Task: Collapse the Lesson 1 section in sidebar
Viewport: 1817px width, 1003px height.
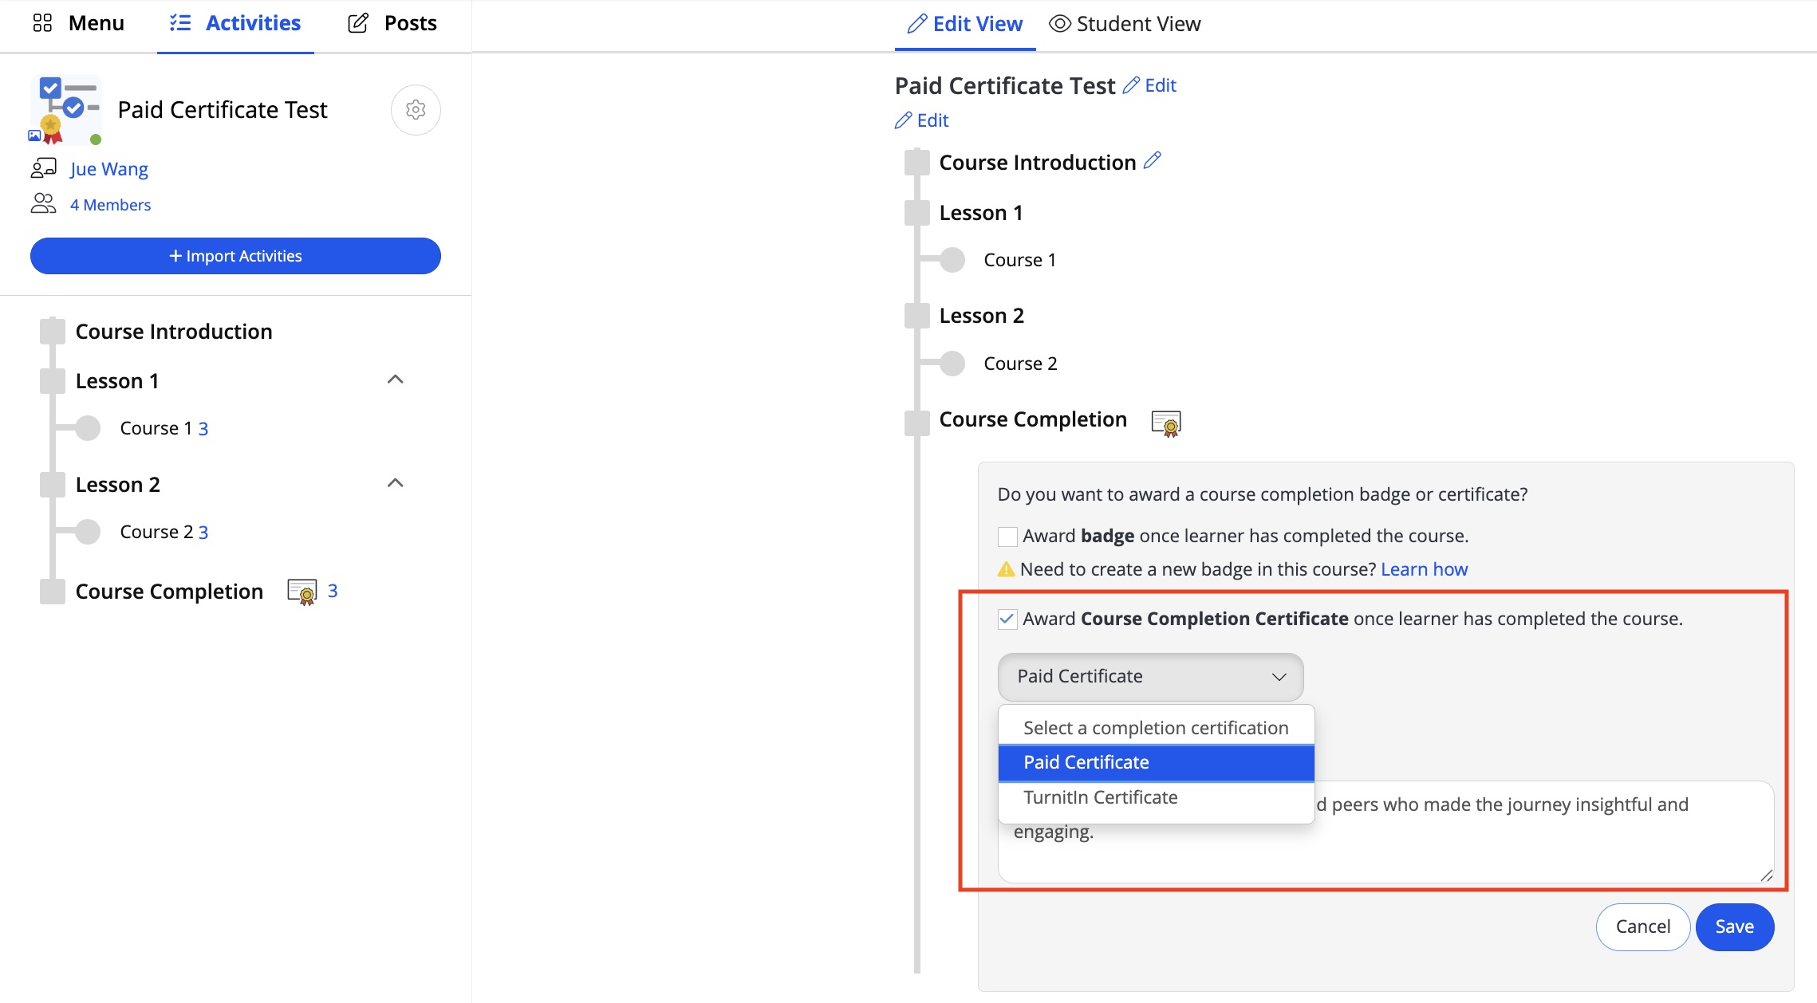Action: click(395, 380)
